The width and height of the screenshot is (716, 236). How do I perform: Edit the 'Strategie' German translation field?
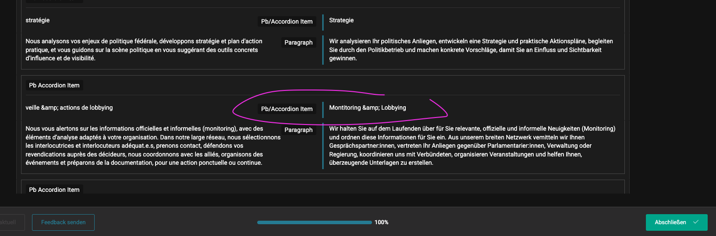[x=474, y=21]
